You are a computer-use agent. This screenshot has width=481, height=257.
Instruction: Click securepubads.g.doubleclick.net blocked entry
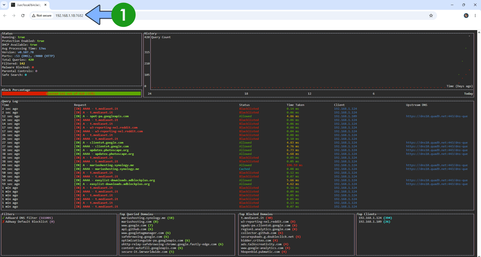pyautogui.click(x=271, y=237)
